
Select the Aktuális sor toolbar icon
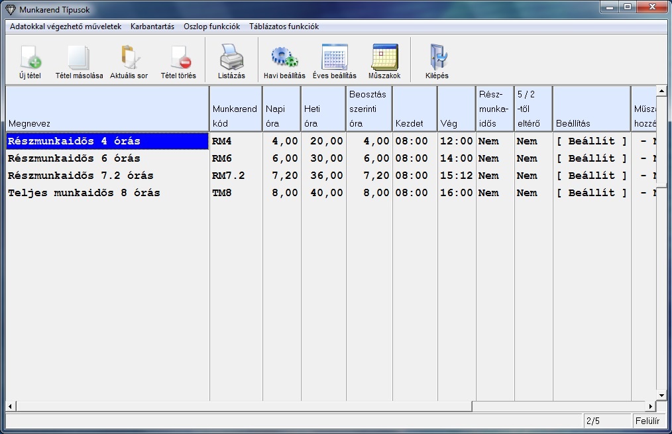(x=129, y=58)
